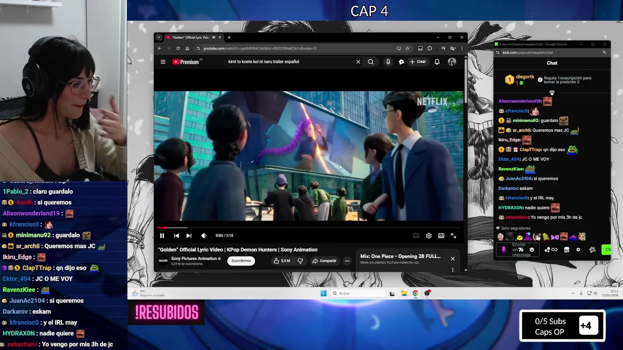The image size is (623, 350).
Task: Select the "Golden" Official Lyric Video tab
Action: 190,37
